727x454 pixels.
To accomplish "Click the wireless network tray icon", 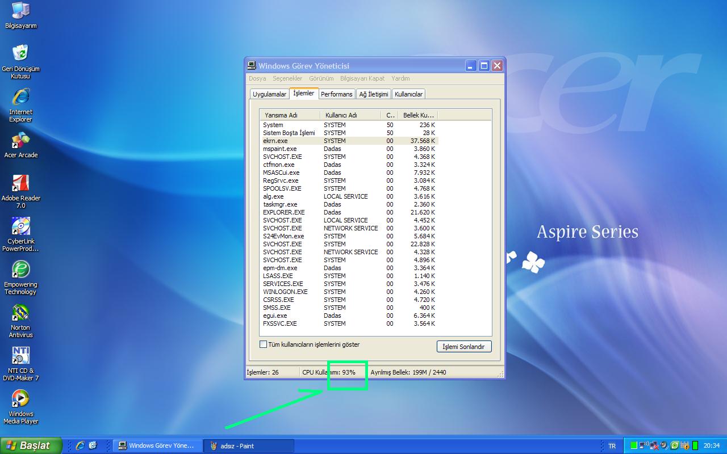I will point(644,445).
